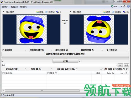Click the 捐赠-支持我的工作:-) link

117,69
